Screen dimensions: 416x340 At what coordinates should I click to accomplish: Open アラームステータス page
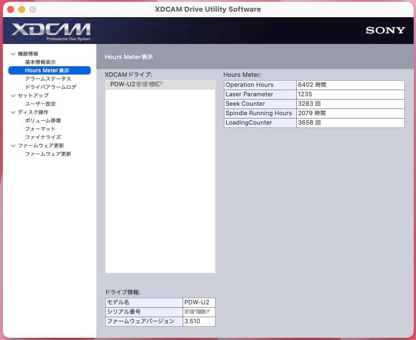(x=48, y=78)
